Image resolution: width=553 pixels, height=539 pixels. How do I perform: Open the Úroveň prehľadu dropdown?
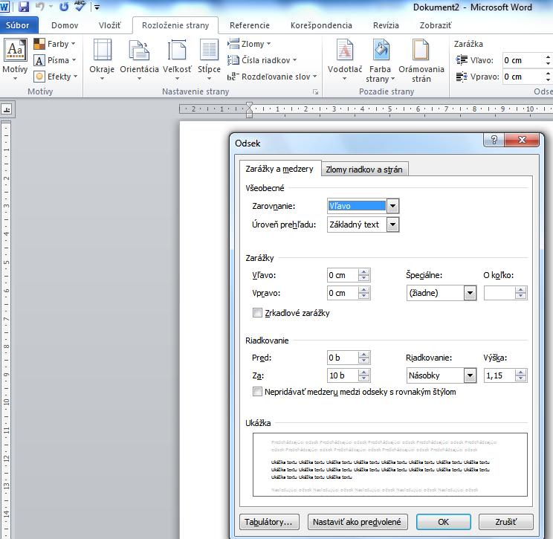click(x=392, y=225)
